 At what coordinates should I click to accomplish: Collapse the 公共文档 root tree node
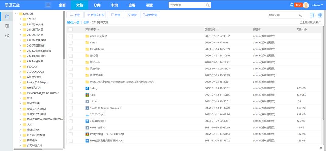(x=16, y=14)
